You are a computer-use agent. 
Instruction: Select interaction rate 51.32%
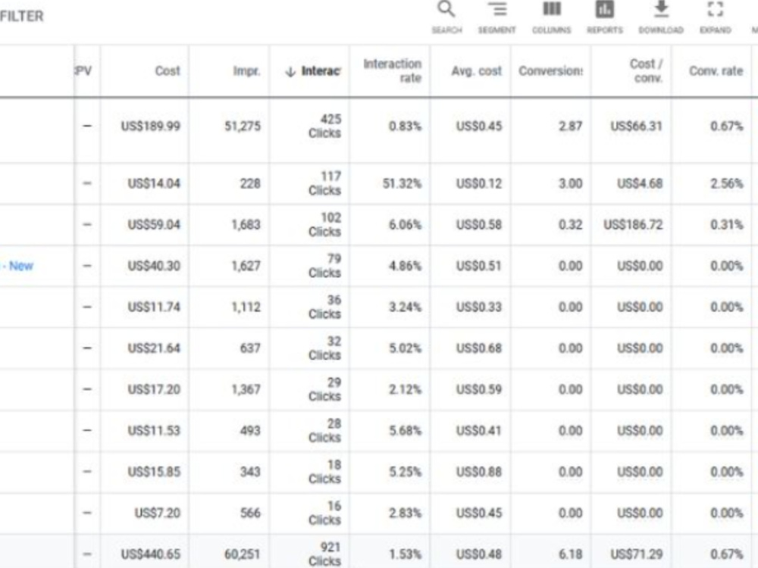point(402,183)
